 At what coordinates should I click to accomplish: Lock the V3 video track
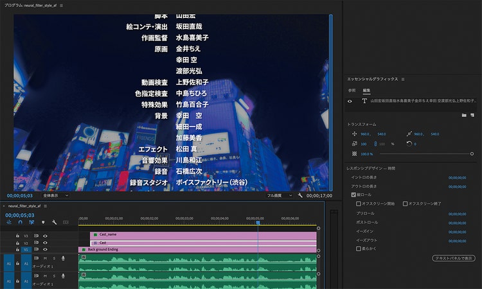pyautogui.click(x=17, y=236)
